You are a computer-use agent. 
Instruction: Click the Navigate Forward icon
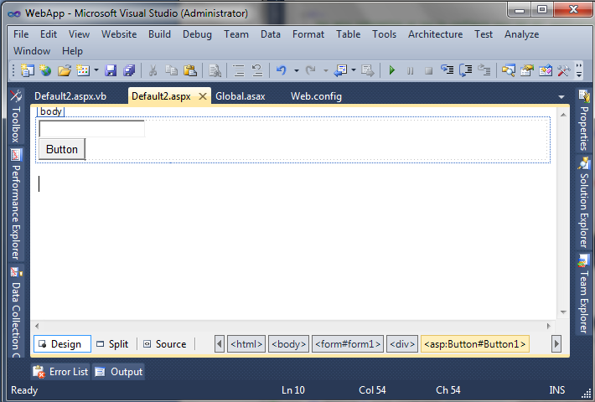(367, 70)
